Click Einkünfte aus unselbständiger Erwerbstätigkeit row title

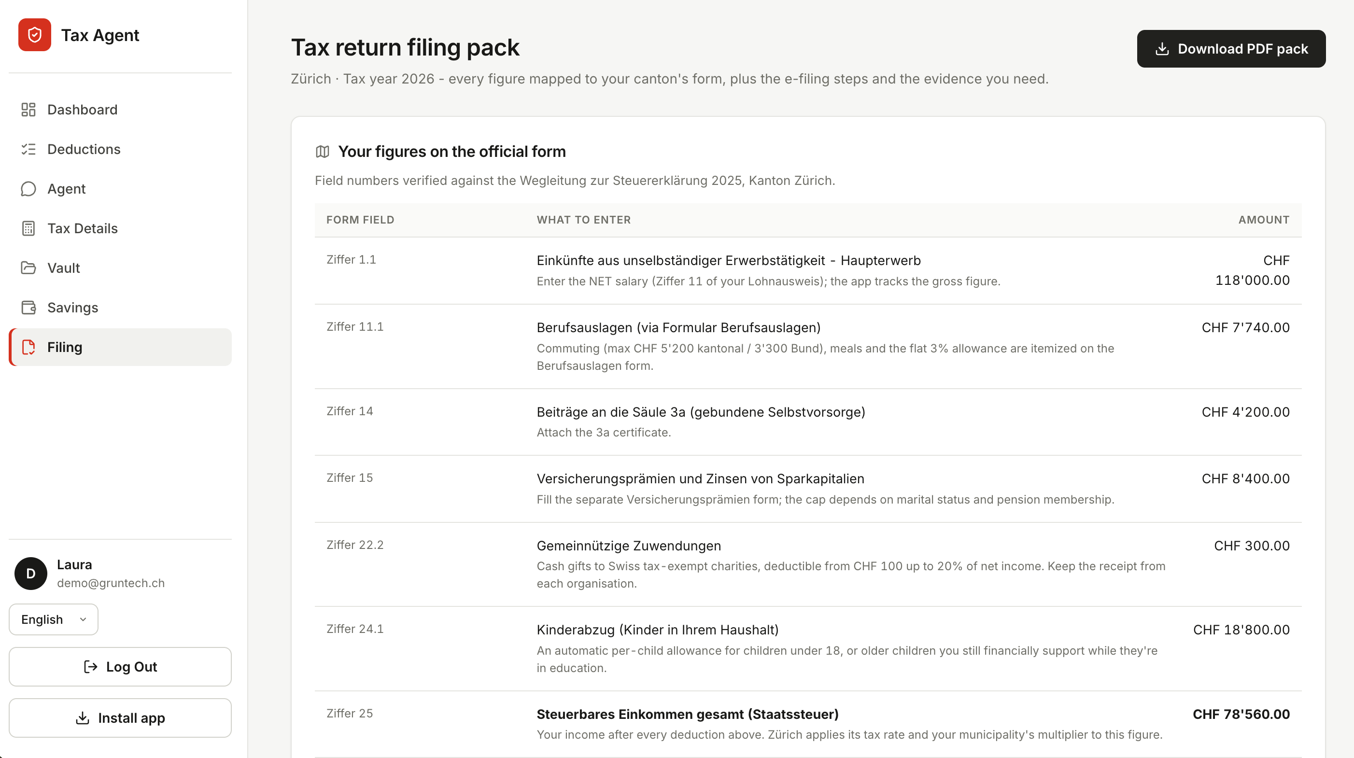[729, 261]
